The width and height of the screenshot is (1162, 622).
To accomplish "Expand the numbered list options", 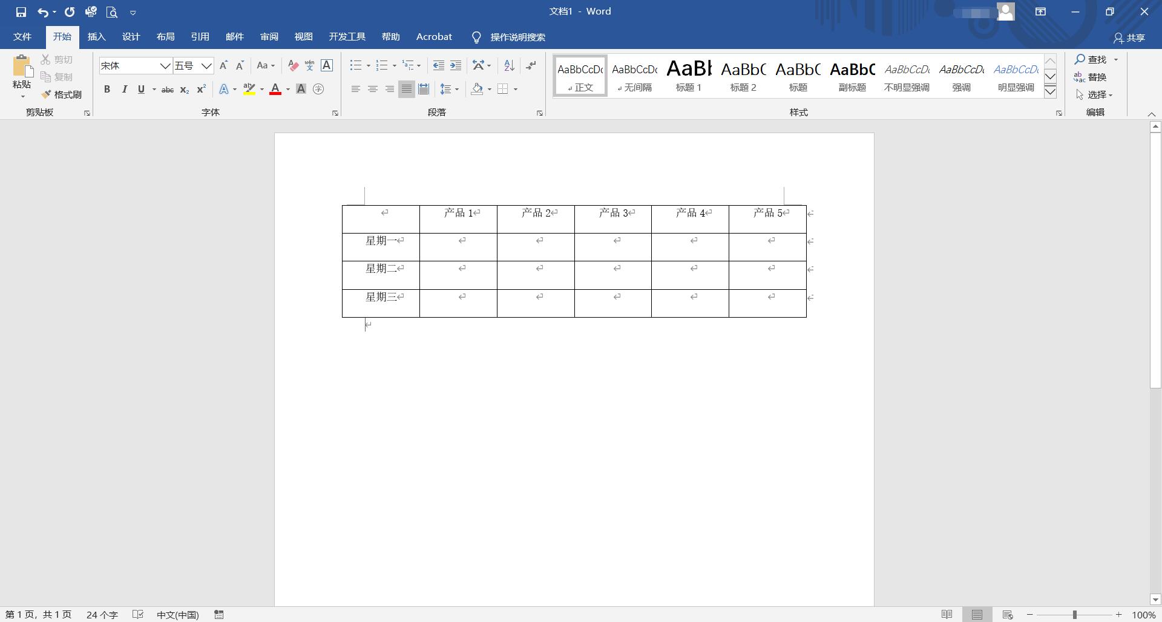I will point(394,65).
